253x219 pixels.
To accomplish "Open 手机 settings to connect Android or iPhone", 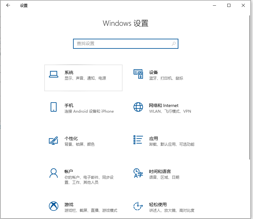I will 83,108.
